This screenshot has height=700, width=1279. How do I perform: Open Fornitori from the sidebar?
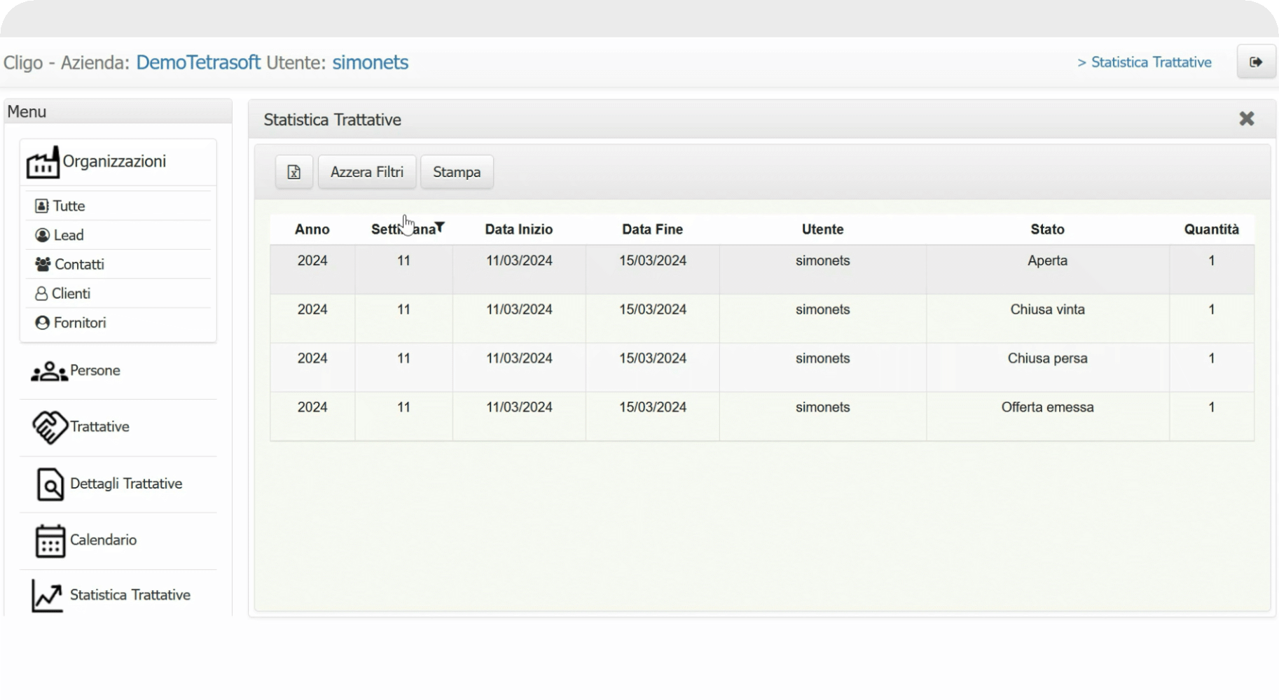click(x=79, y=323)
